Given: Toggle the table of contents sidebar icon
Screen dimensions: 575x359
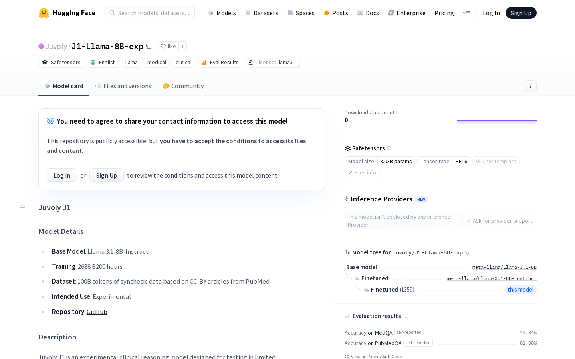Looking at the screenshot, I should pos(23,207).
